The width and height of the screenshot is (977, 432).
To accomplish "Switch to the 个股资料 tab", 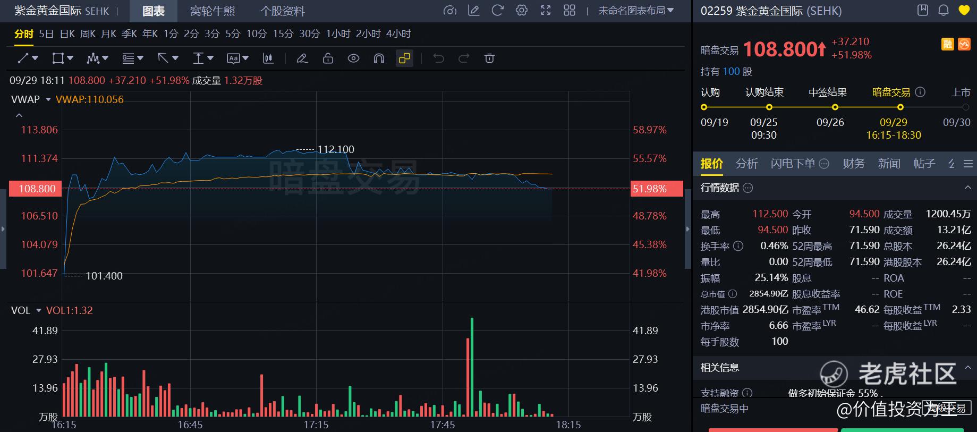I will pos(282,11).
